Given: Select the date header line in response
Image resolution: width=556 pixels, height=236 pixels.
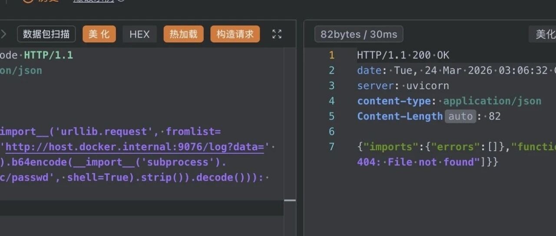Looking at the screenshot, I should click(x=456, y=71).
